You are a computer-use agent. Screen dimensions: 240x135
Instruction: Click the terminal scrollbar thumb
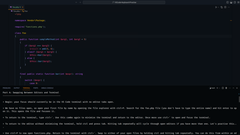[239, 99]
